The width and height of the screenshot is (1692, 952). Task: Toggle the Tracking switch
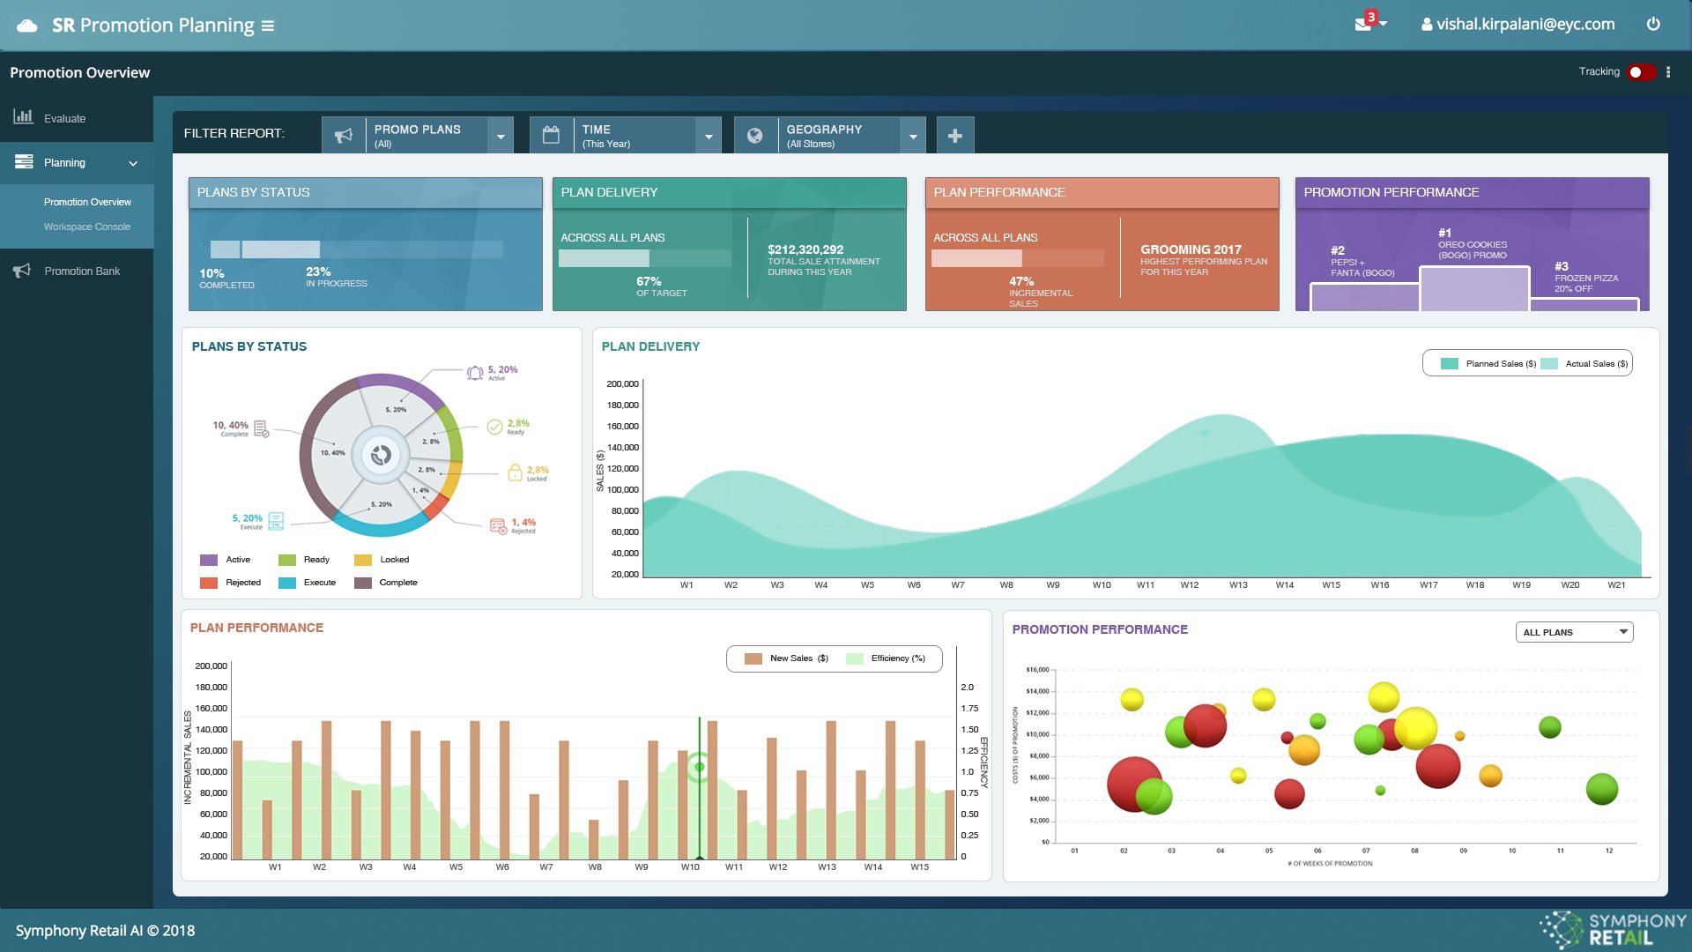point(1641,72)
